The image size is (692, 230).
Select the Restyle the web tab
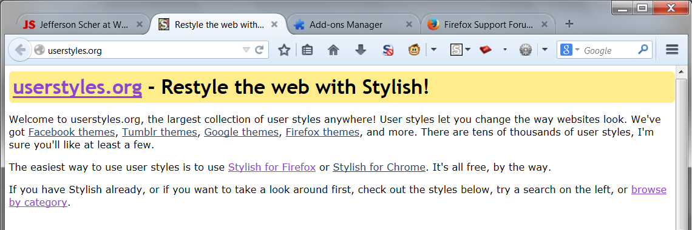[x=219, y=25]
